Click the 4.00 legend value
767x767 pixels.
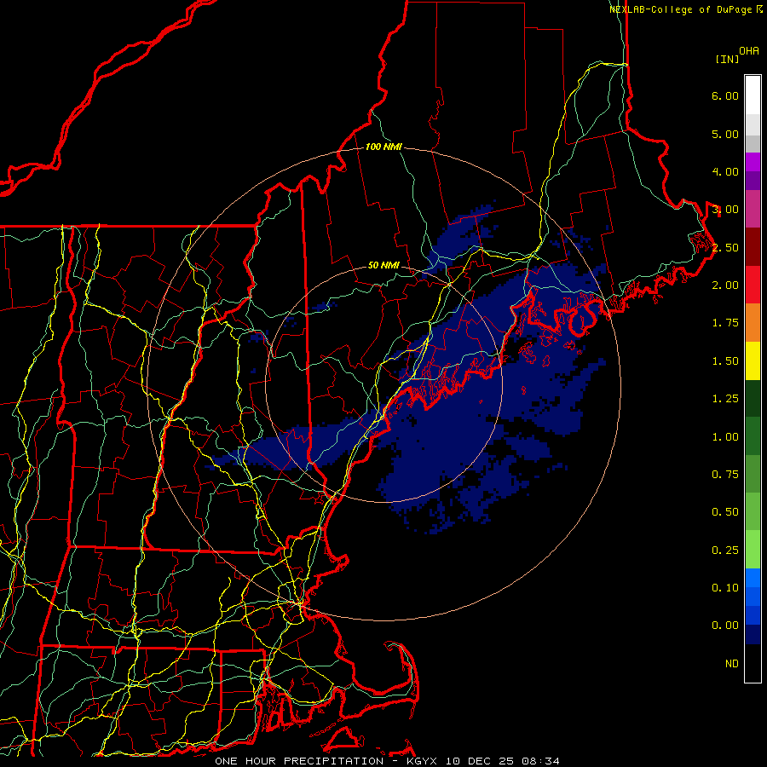(x=725, y=171)
